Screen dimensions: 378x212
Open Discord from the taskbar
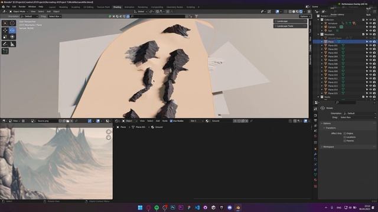point(230,207)
